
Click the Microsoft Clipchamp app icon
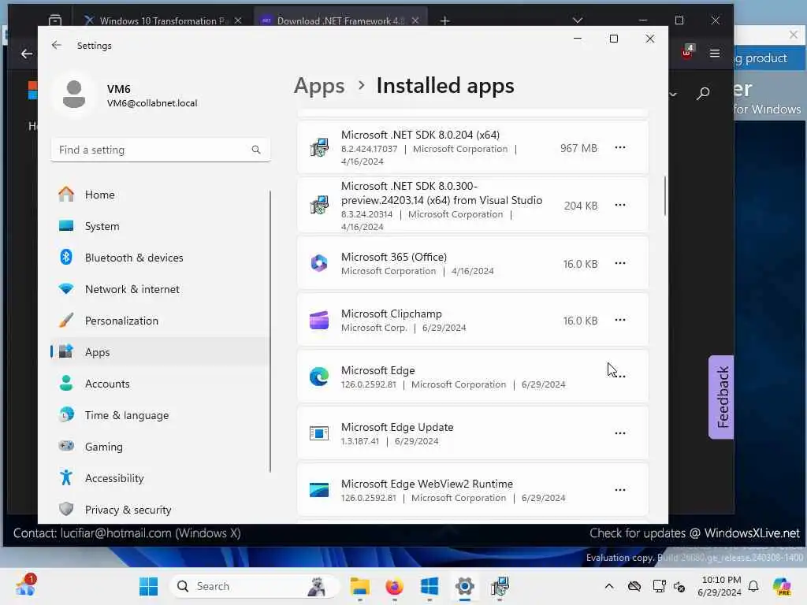pos(319,320)
